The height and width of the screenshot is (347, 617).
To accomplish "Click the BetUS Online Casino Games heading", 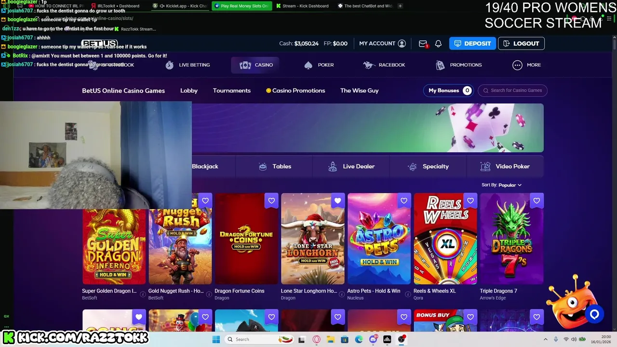I will (x=123, y=91).
